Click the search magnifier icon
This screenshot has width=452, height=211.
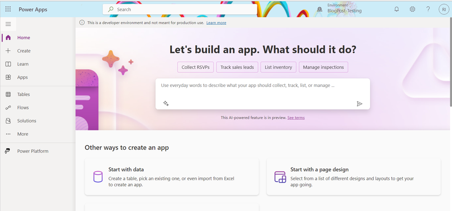point(111,9)
